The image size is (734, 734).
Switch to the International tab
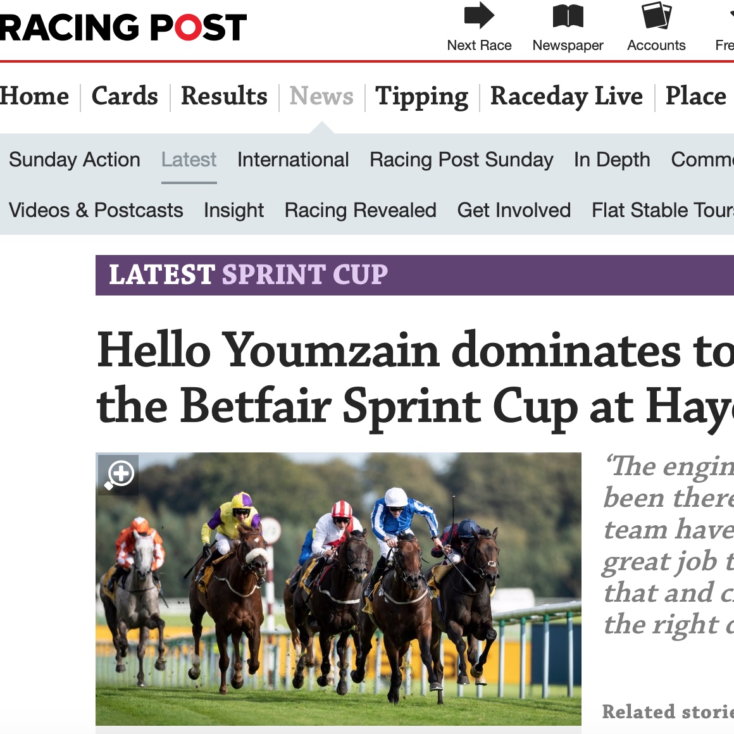point(293,159)
